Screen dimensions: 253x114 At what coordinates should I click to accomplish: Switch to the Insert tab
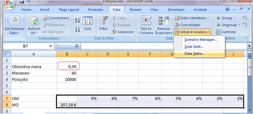tap(45, 10)
